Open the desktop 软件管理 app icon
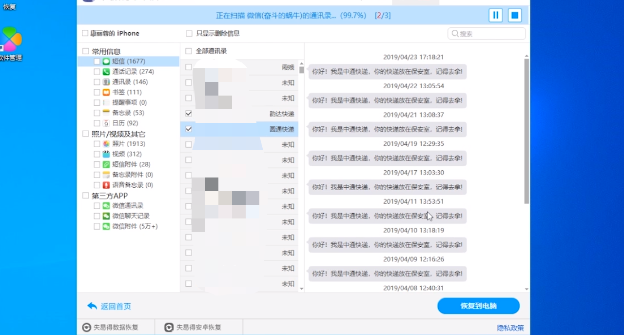 (x=11, y=39)
